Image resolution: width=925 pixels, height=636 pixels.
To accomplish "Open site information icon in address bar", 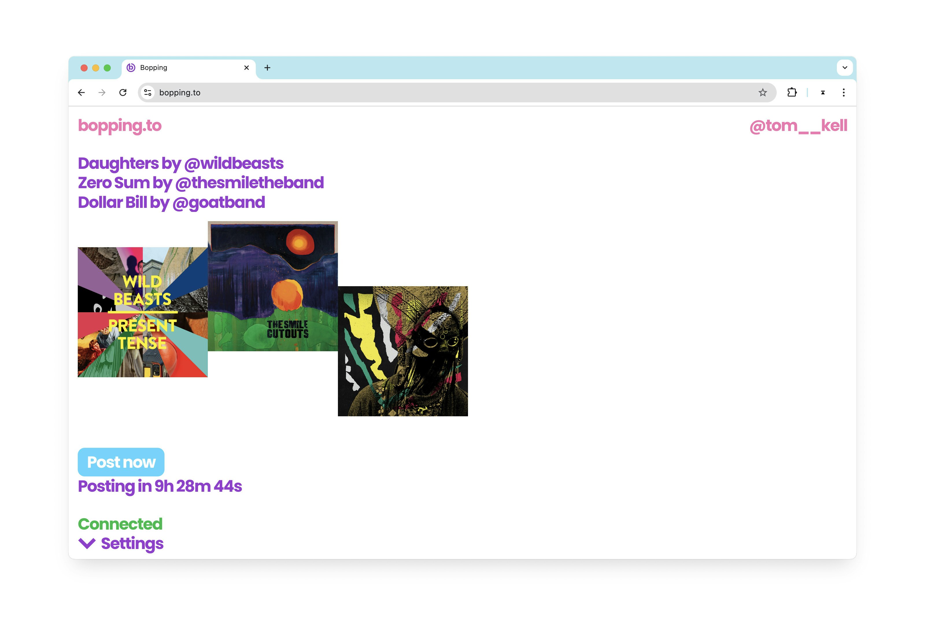I will click(148, 93).
